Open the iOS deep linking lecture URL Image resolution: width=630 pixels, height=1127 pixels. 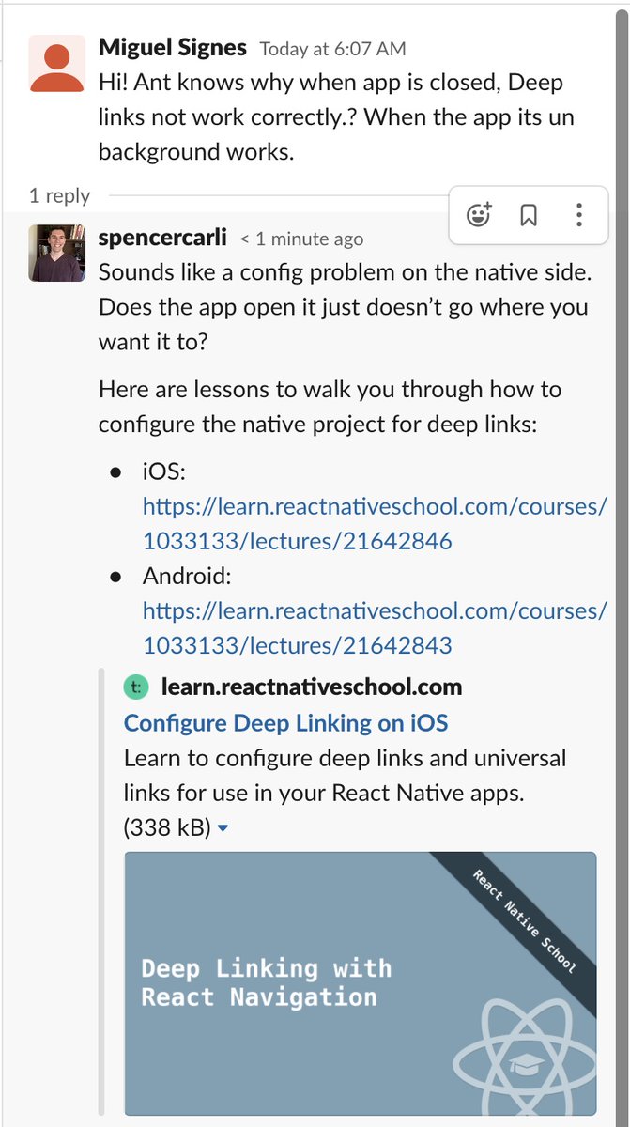[x=375, y=523]
